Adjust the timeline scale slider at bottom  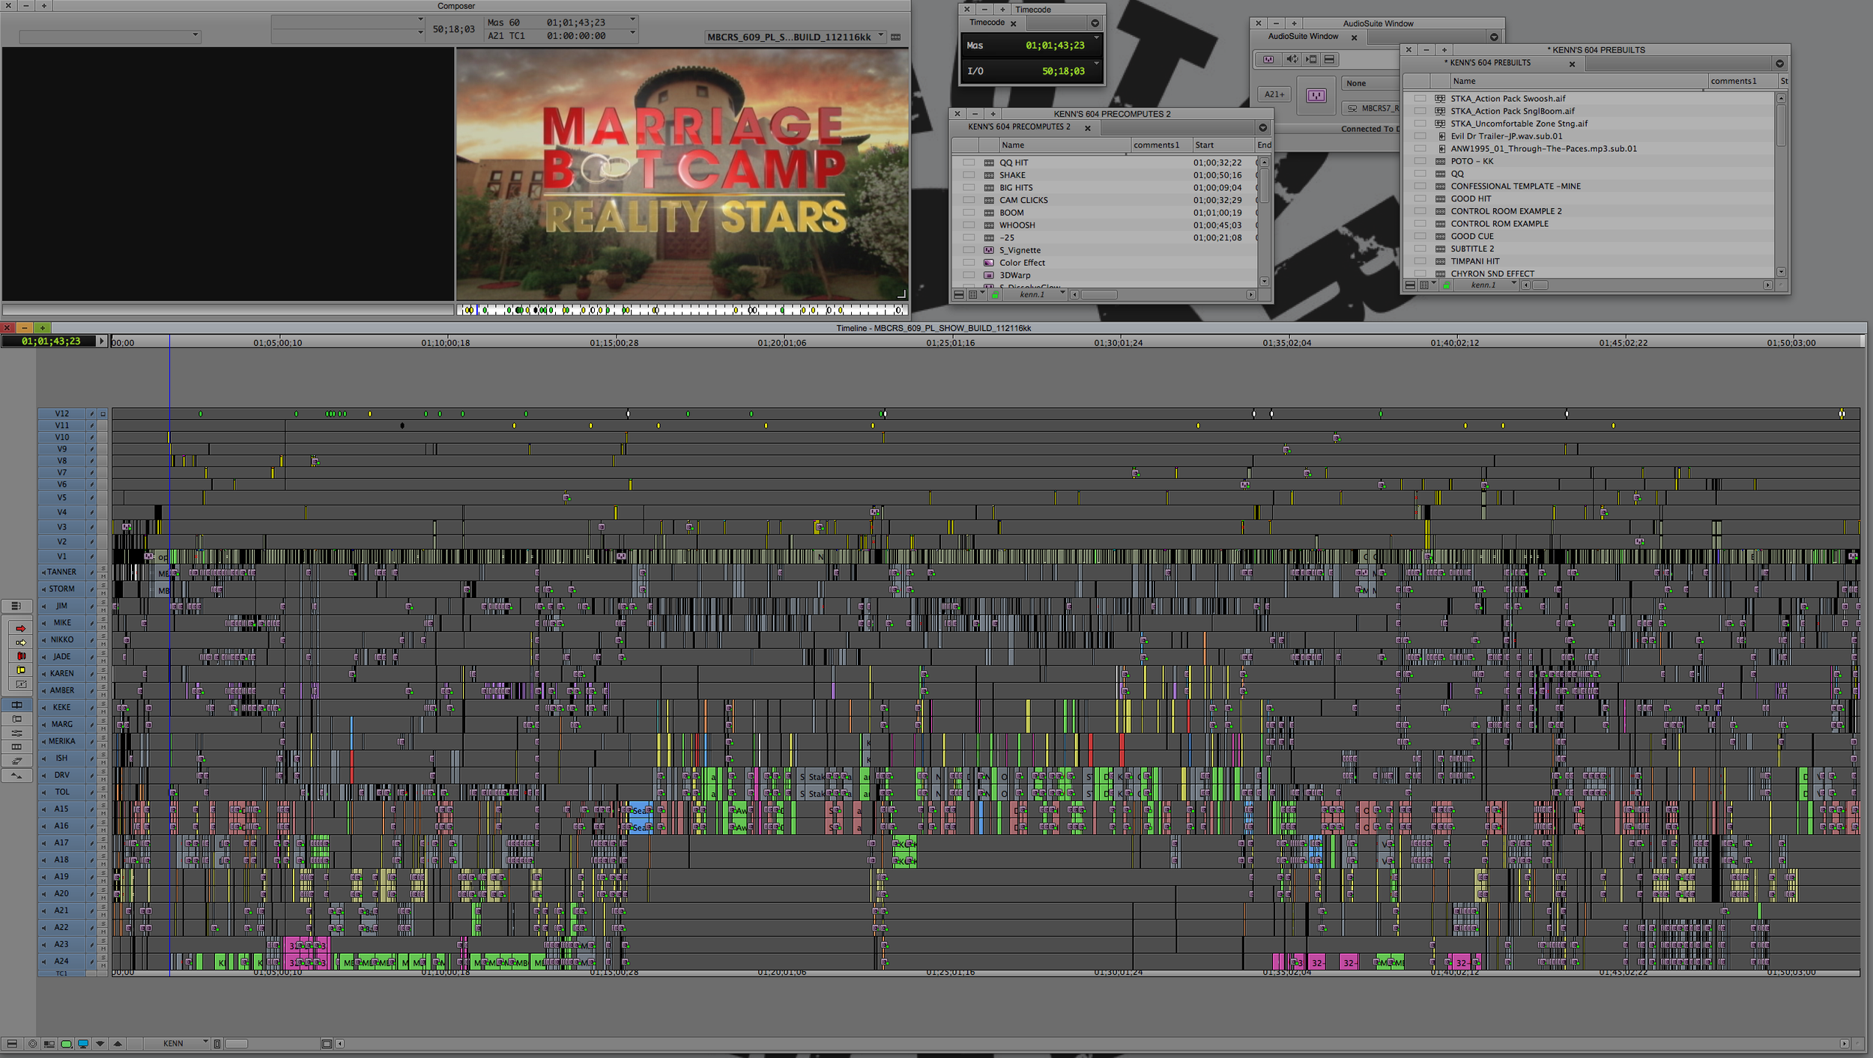pyautogui.click(x=237, y=1044)
